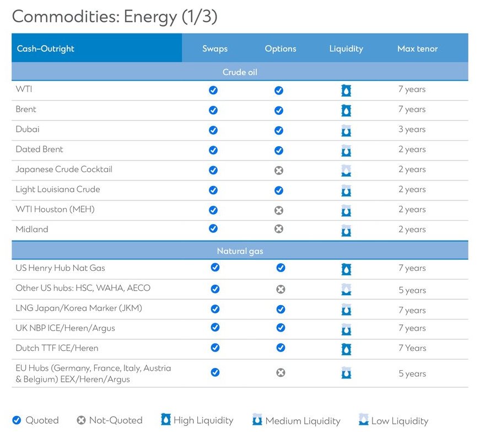This screenshot has height=432, width=480.
Task: Click Japanese Crude Cocktail options not-quoted icon
Action: click(279, 170)
